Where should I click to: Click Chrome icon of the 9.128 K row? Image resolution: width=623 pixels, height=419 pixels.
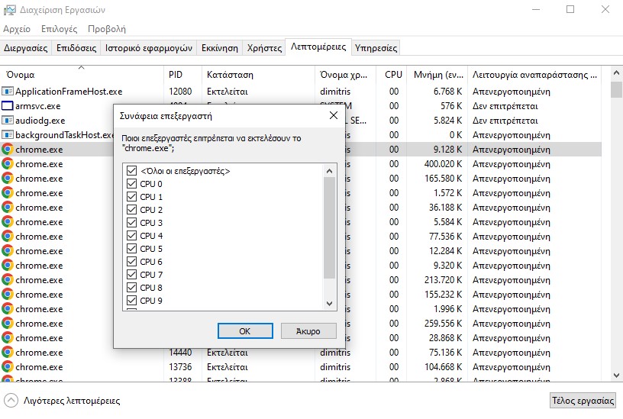(x=8, y=150)
